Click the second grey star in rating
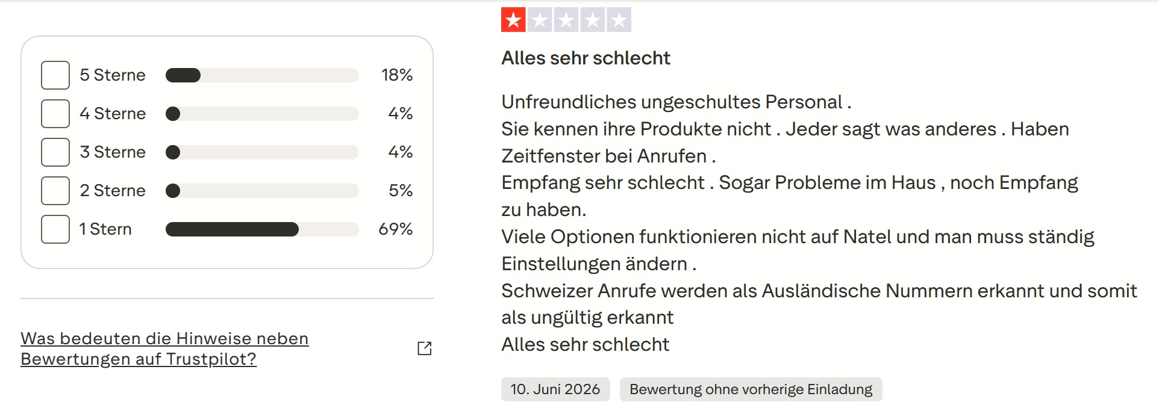The height and width of the screenshot is (408, 1159). [x=540, y=20]
